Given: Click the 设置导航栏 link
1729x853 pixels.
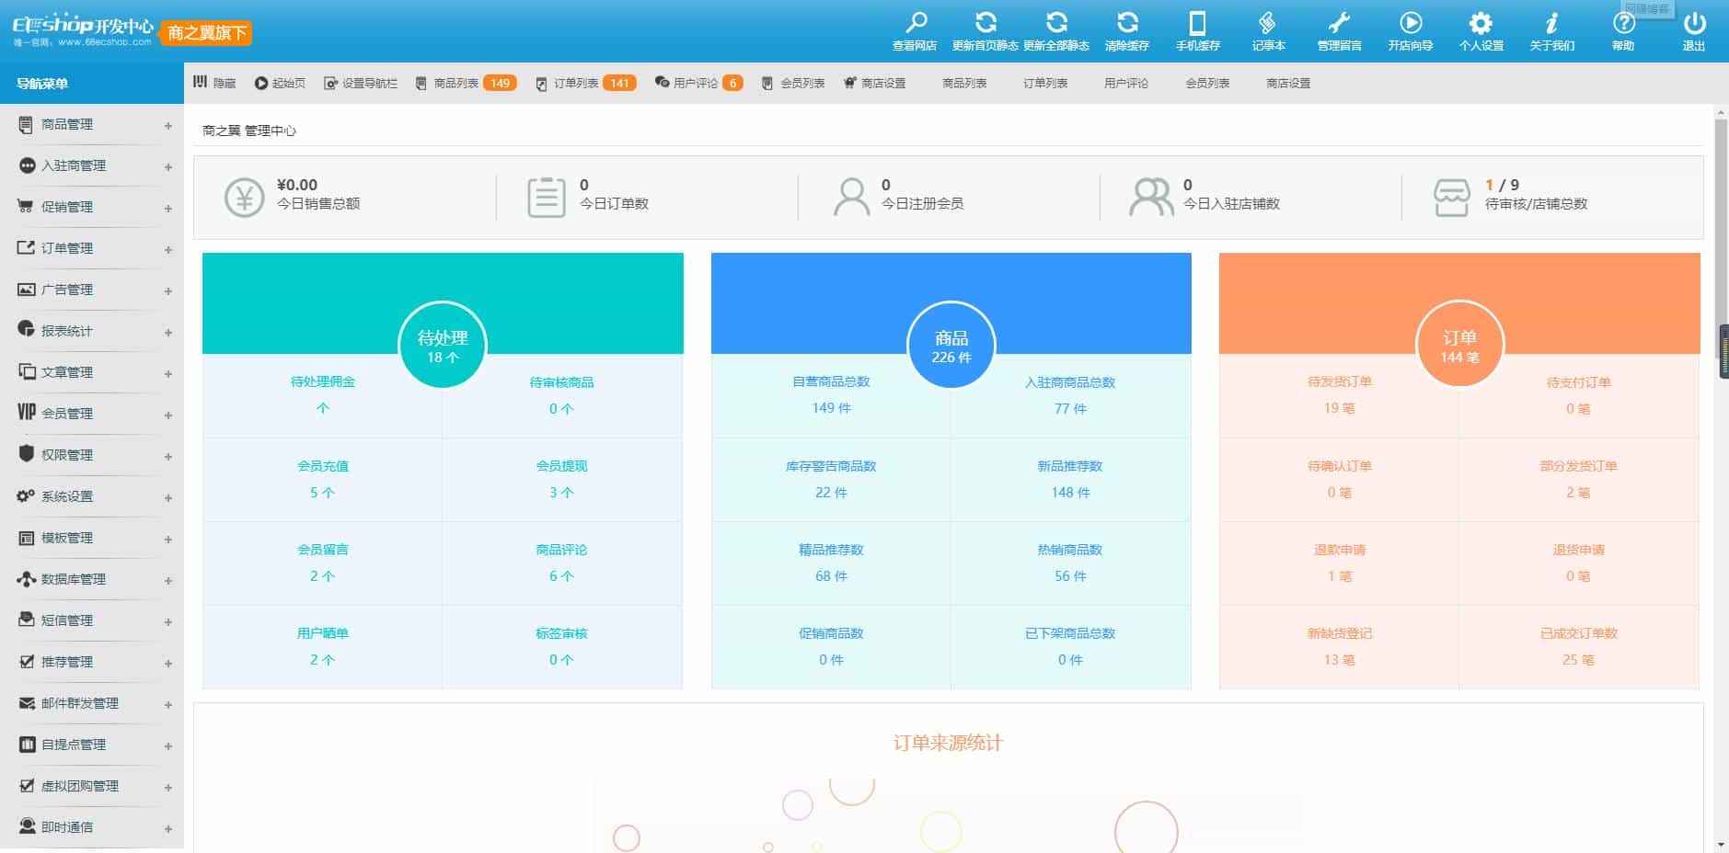Looking at the screenshot, I should (x=361, y=83).
